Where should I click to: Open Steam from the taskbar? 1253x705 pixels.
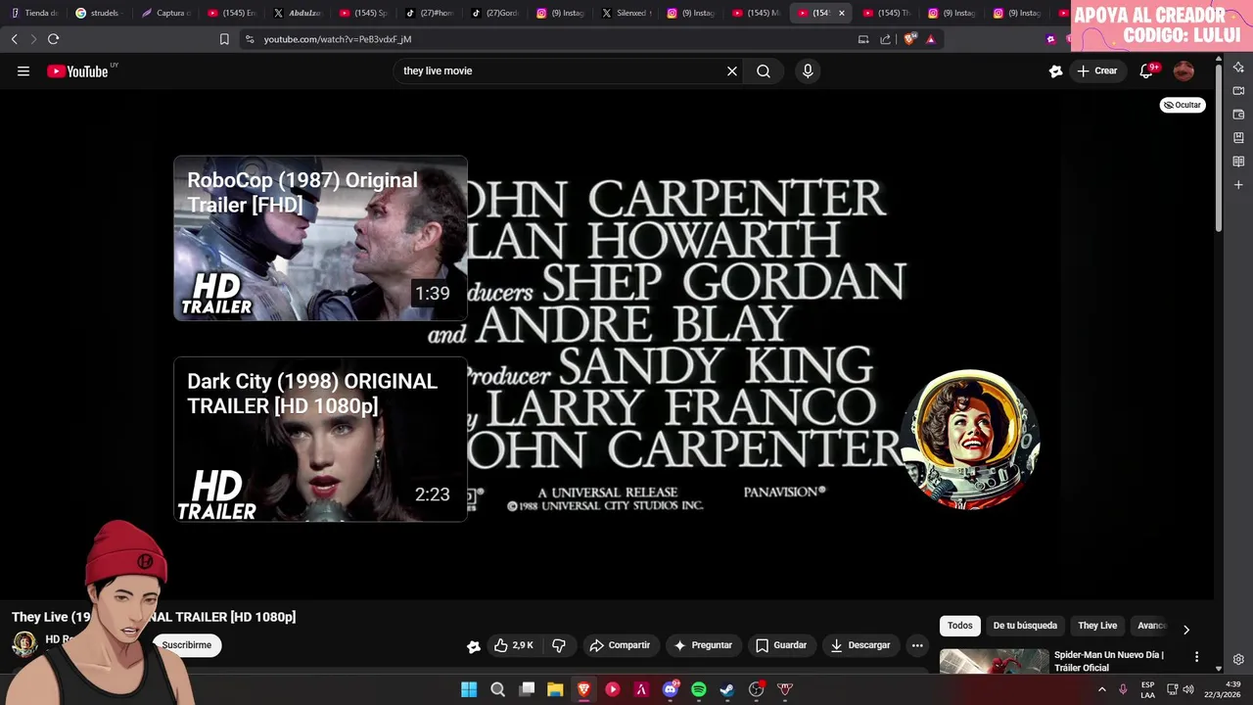pyautogui.click(x=727, y=689)
